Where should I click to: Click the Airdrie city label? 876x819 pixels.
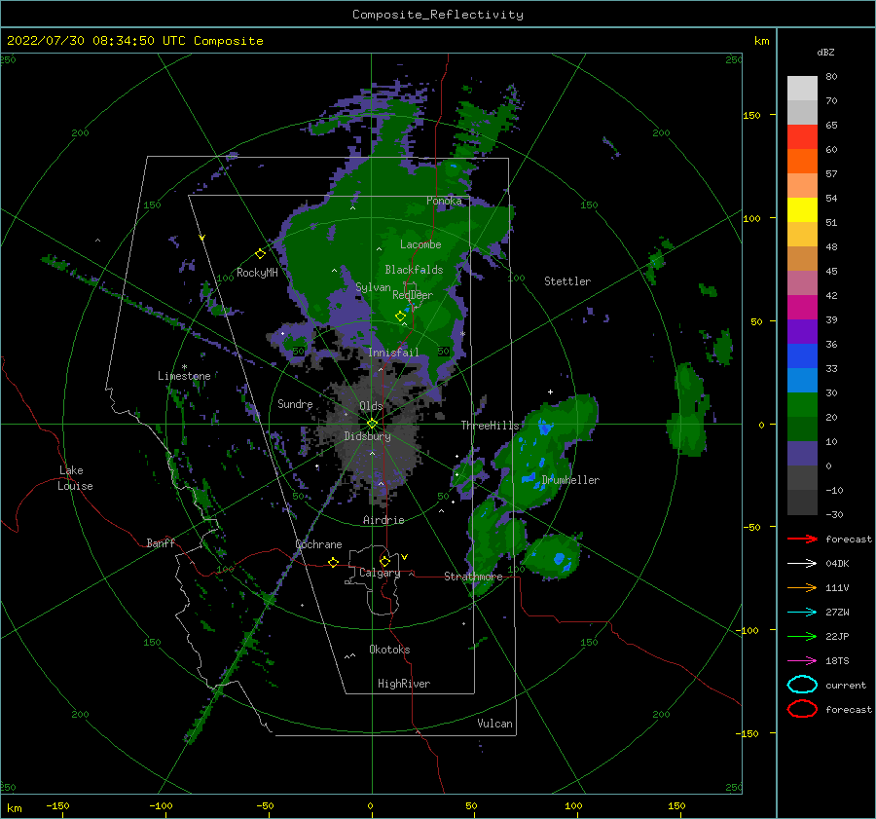[383, 520]
